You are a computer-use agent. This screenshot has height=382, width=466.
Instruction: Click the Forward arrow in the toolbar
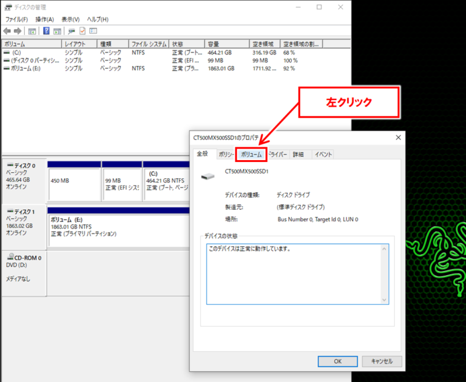tap(18, 31)
